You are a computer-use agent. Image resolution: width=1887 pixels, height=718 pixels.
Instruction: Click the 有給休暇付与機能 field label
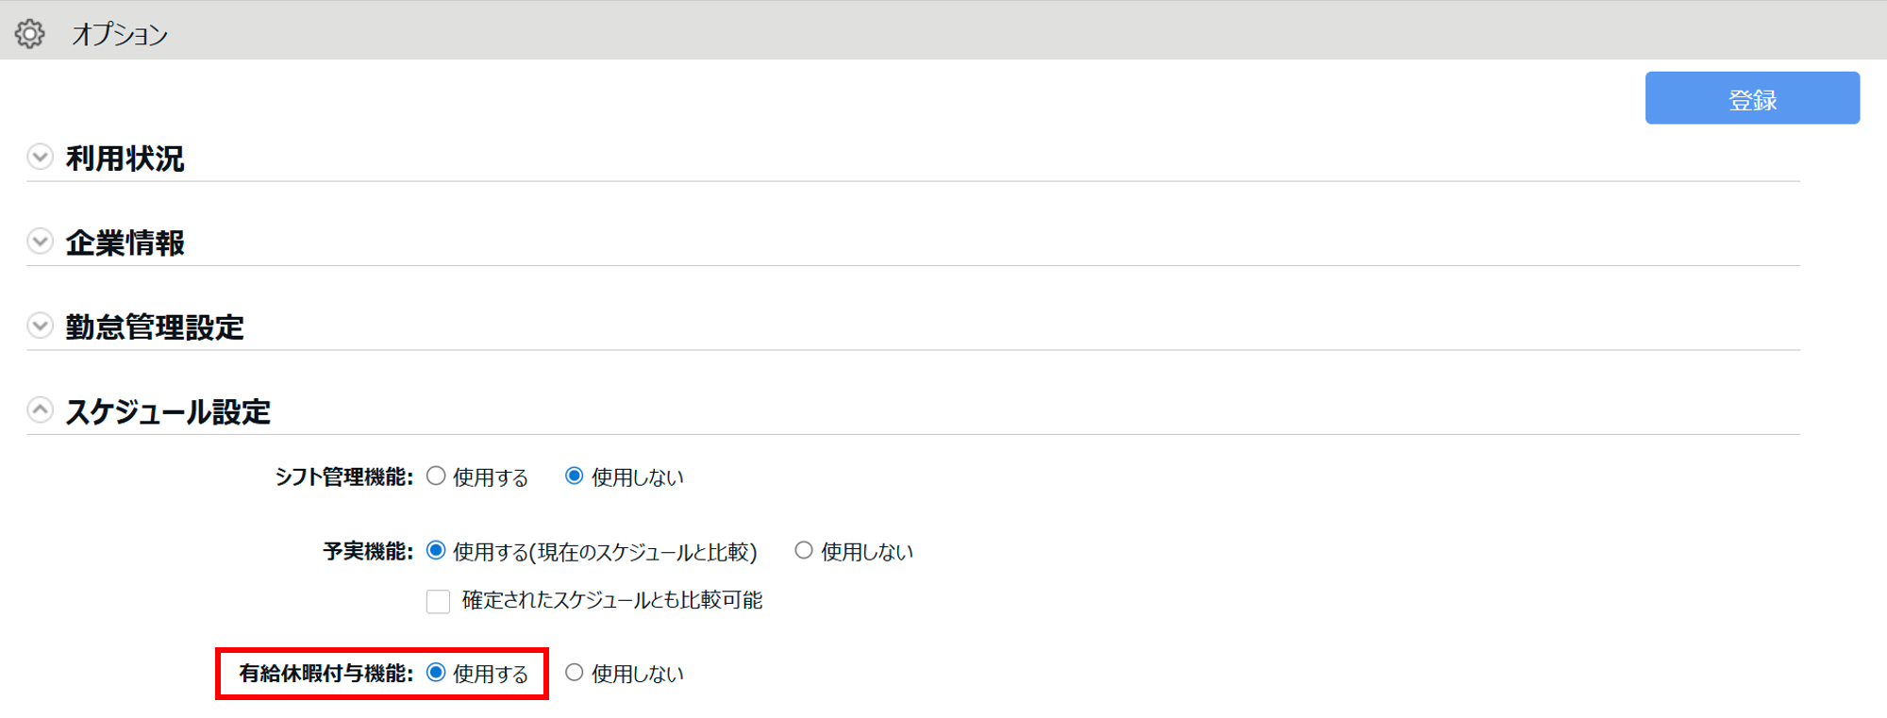pos(326,674)
